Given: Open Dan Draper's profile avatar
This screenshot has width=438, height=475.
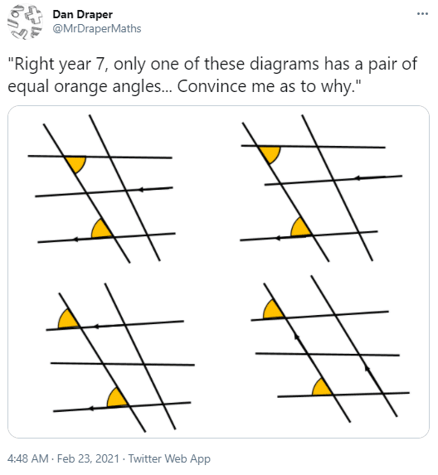Looking at the screenshot, I should click(x=25, y=22).
